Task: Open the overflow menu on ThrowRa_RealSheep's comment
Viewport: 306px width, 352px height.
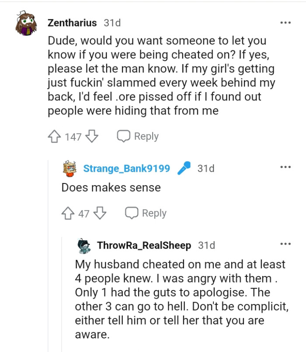Action: (286, 244)
